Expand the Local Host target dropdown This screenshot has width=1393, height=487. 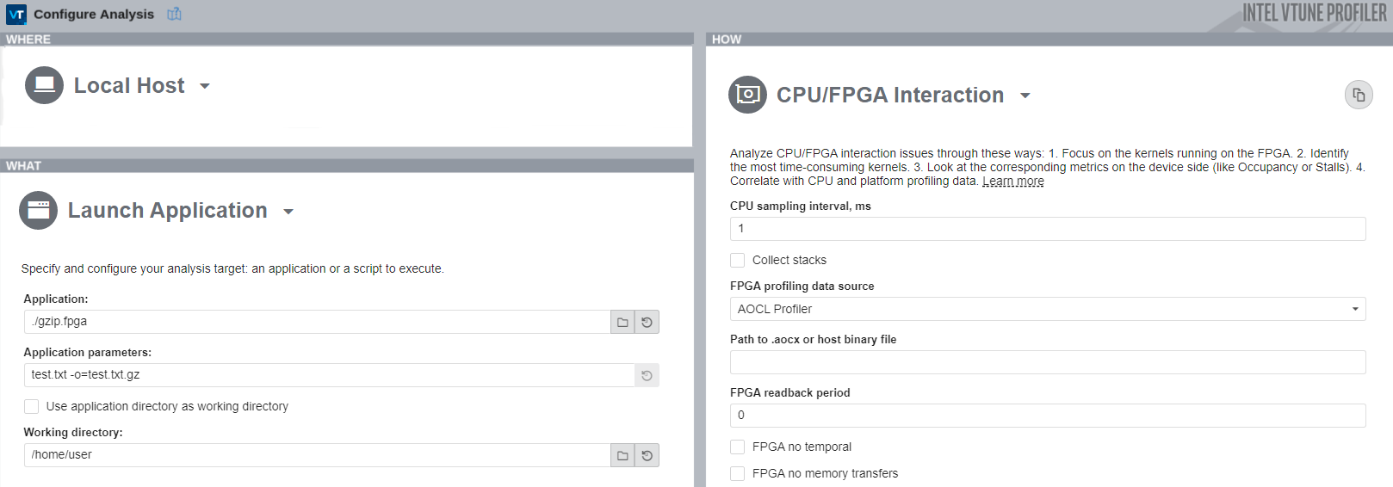pyautogui.click(x=205, y=86)
